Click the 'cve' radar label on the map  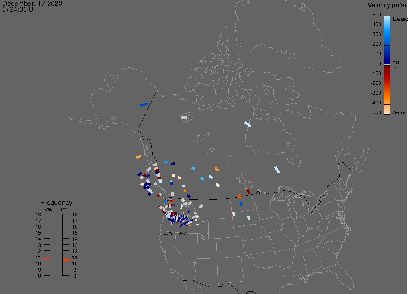pos(182,233)
